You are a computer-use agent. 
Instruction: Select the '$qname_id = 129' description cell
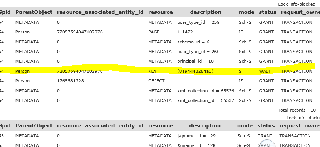(196, 136)
